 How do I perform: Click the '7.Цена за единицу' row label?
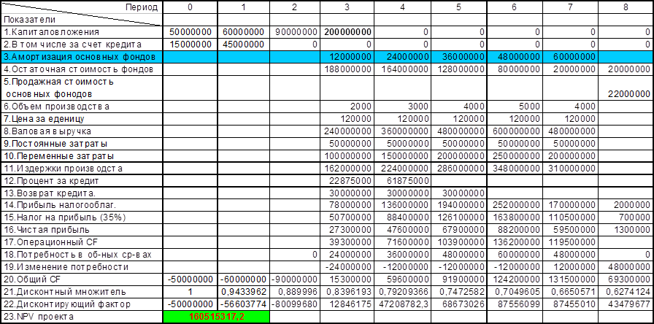82,119
